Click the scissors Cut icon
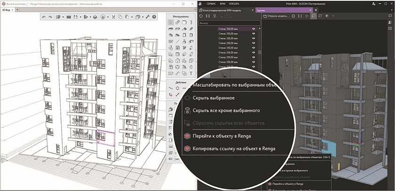The image size is (395, 191). pos(114,17)
